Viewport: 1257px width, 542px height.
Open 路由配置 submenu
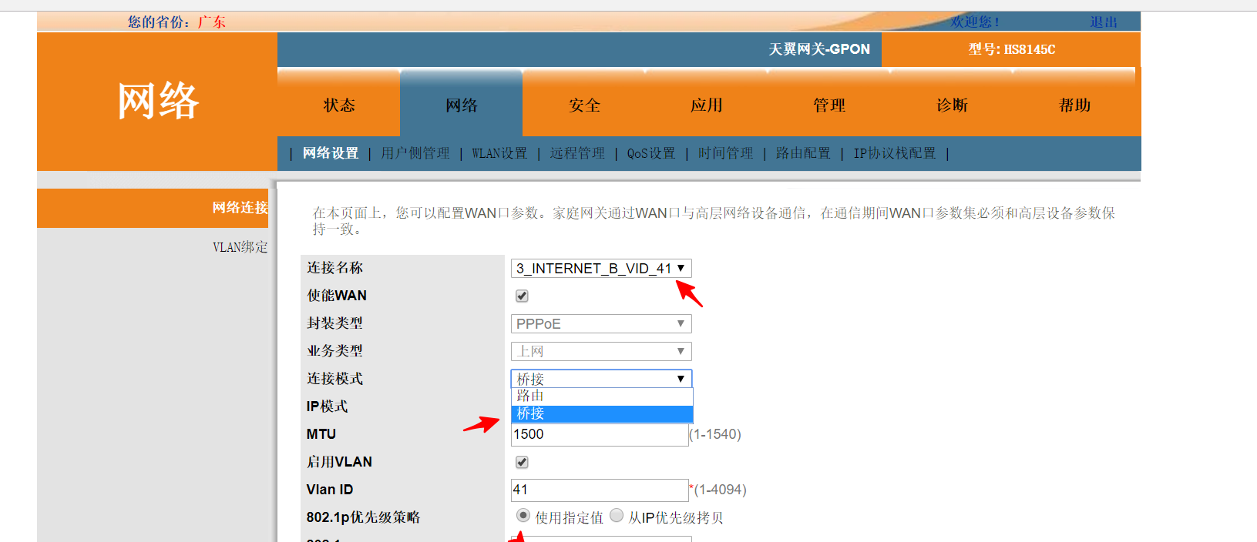tap(803, 153)
